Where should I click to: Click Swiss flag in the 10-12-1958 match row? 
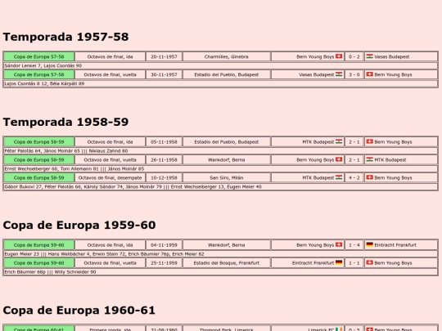(x=369, y=177)
